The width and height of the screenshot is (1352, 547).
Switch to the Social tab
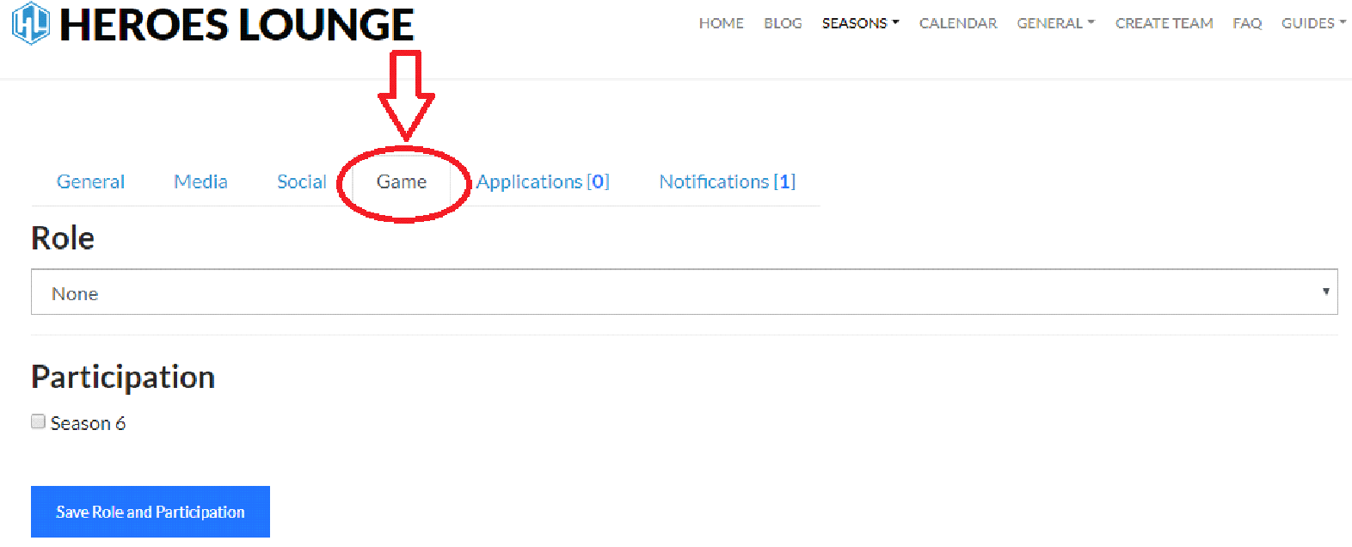301,181
